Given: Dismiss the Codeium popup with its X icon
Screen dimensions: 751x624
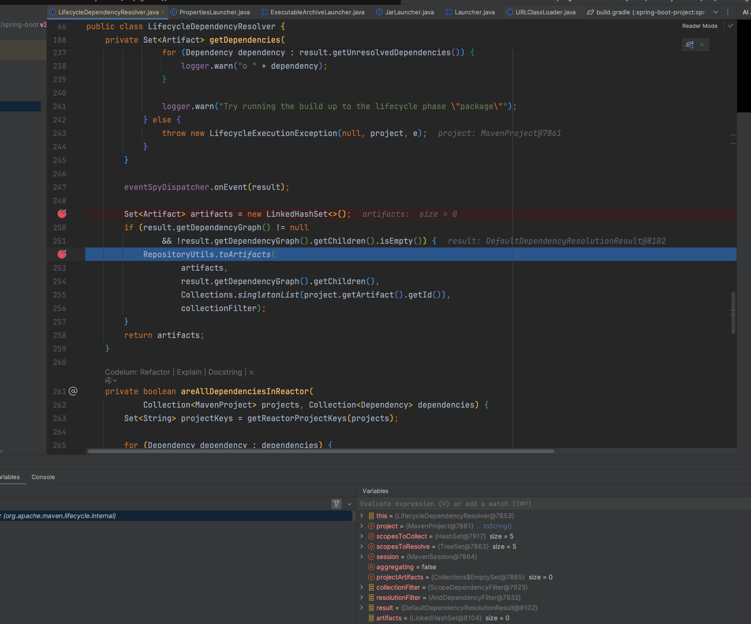Looking at the screenshot, I should coord(251,372).
